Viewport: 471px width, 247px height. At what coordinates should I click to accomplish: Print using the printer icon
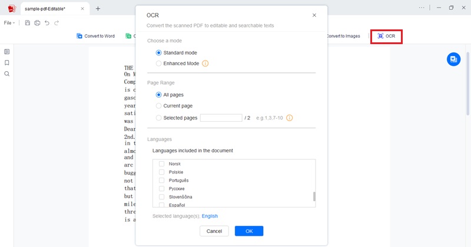37,23
